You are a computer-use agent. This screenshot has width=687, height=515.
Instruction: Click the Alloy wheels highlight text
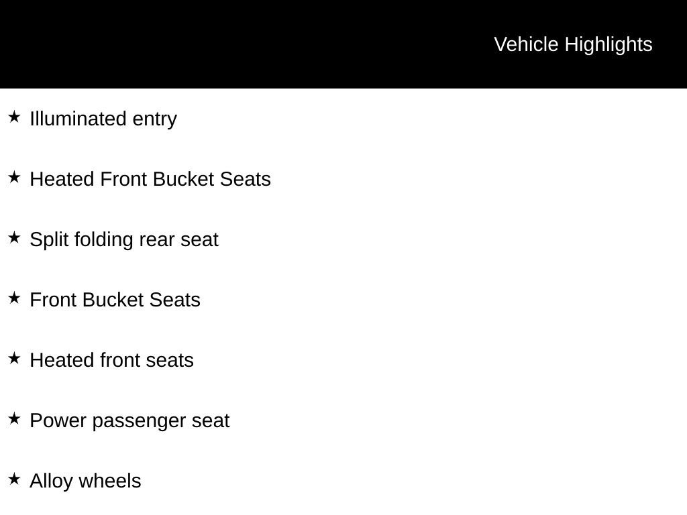(85, 481)
